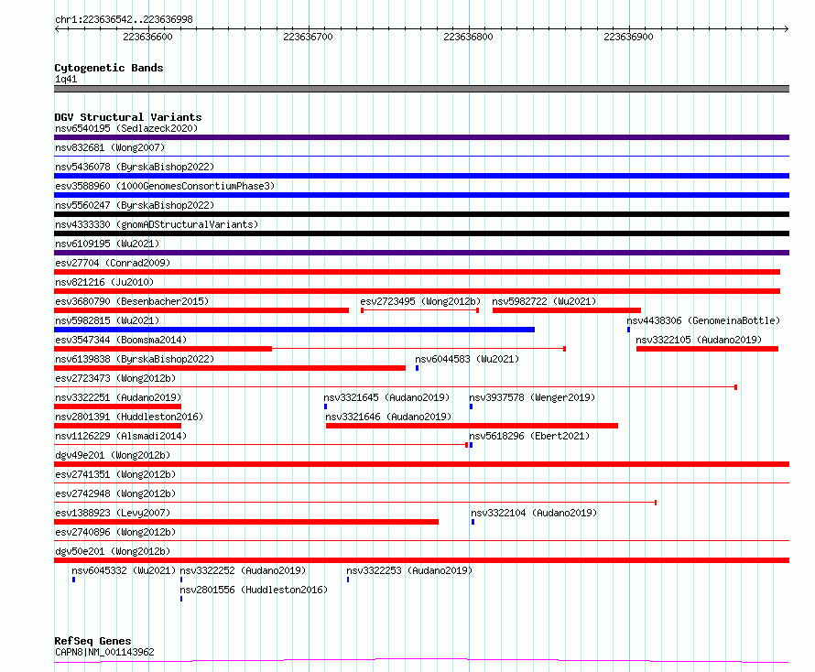The height and width of the screenshot is (672, 815).
Task: Open nsv4333330 (gnomADStructuralVariants) entry
Action: (x=157, y=224)
